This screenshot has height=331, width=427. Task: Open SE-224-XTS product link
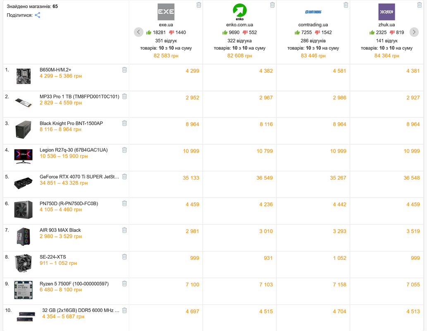tap(53, 257)
